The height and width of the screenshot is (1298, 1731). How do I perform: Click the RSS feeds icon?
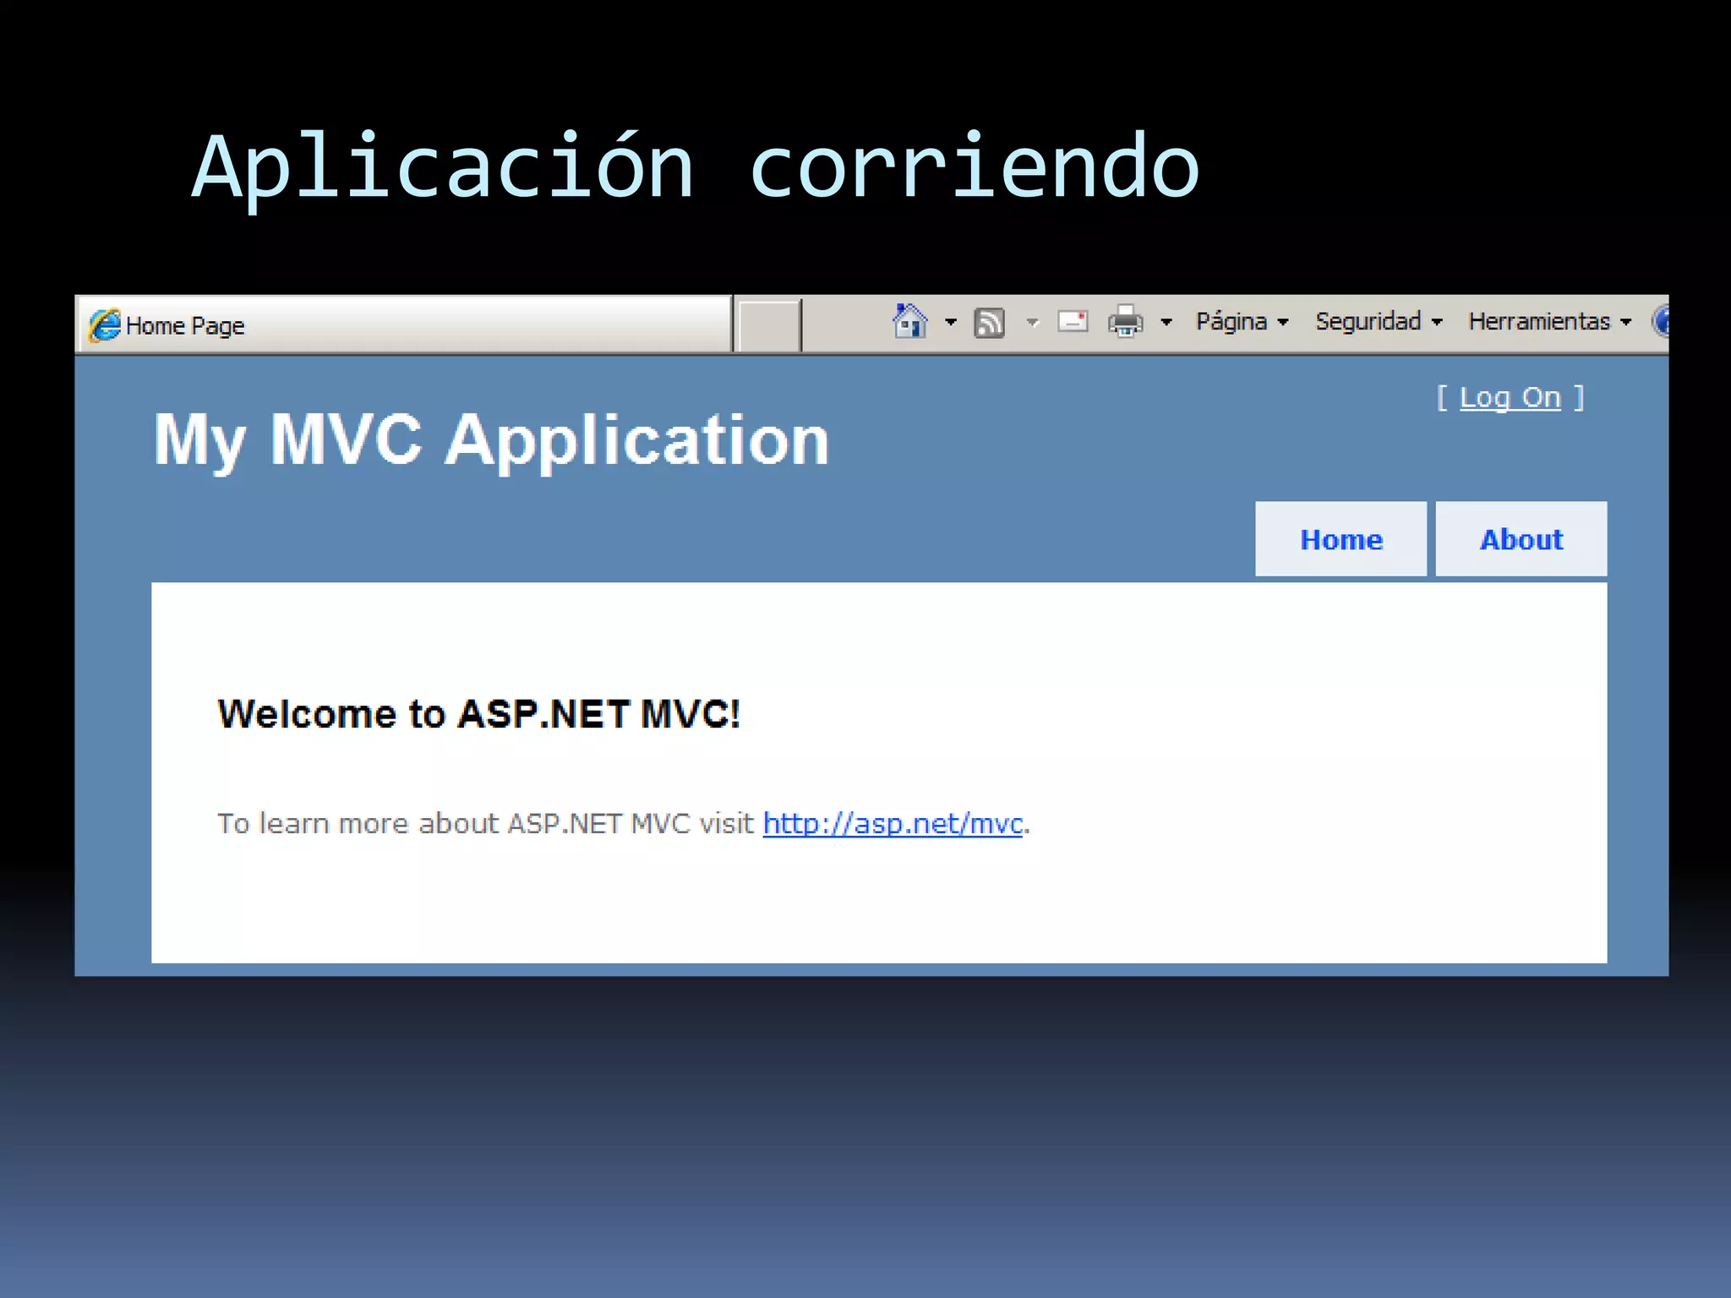click(989, 323)
